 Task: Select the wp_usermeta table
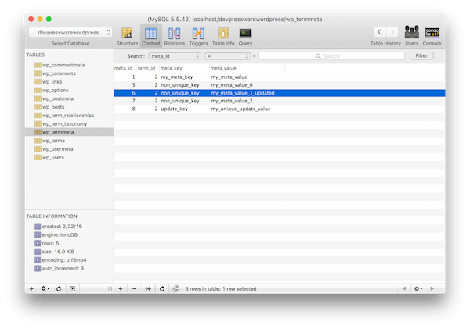click(69, 148)
